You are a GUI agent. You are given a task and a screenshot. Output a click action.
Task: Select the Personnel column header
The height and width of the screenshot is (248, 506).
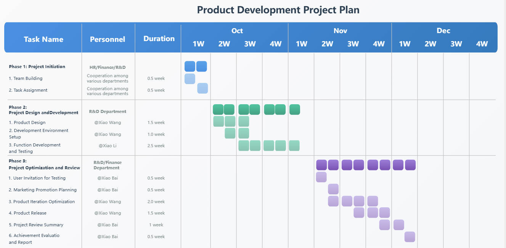tap(108, 39)
